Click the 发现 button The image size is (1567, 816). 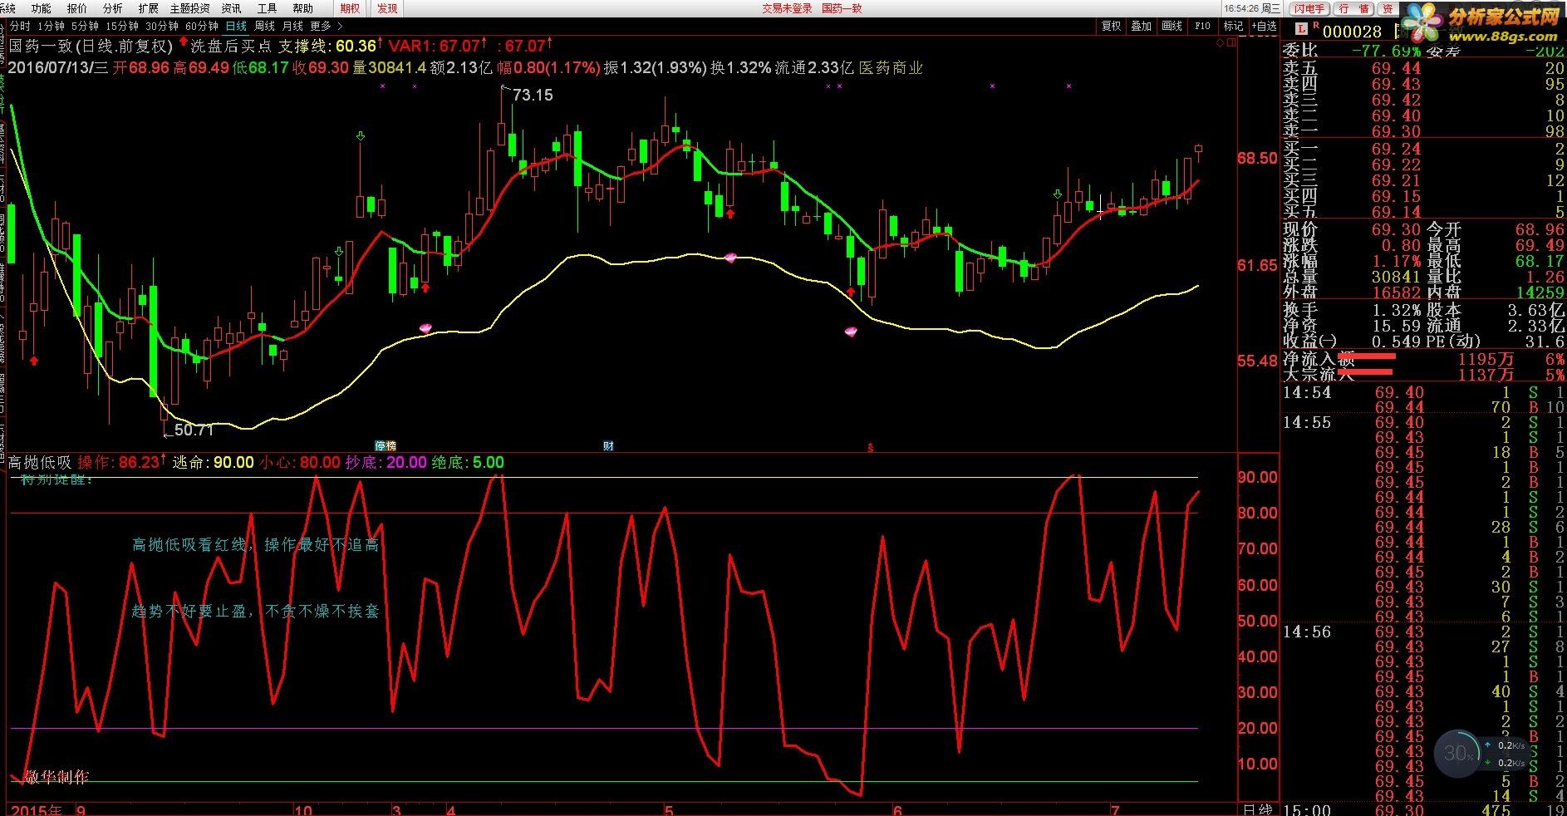tap(387, 8)
